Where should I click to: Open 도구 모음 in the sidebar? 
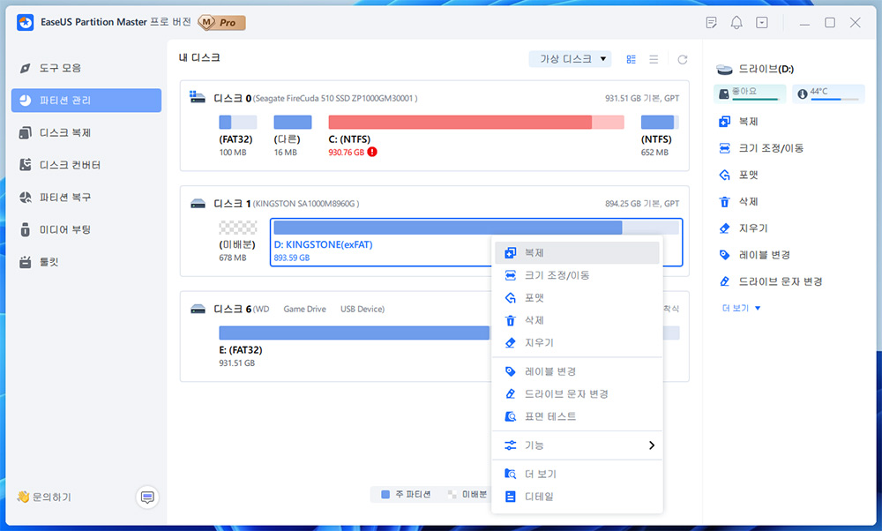86,68
